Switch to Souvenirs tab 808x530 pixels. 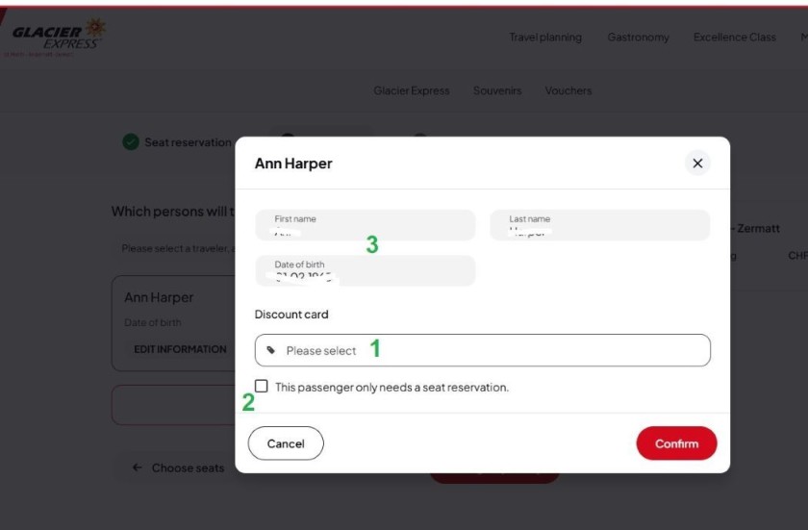click(497, 90)
